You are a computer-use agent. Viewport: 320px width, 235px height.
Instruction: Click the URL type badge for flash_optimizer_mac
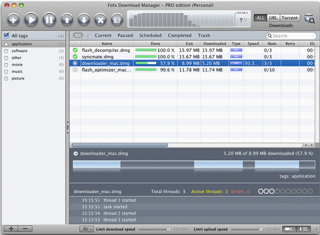[x=236, y=70]
